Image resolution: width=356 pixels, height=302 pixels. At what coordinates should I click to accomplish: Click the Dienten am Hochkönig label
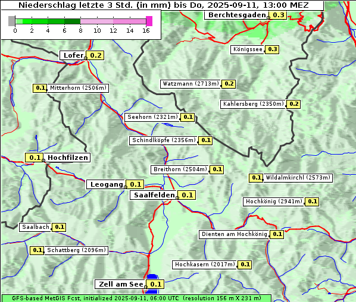pyautogui.click(x=234, y=234)
